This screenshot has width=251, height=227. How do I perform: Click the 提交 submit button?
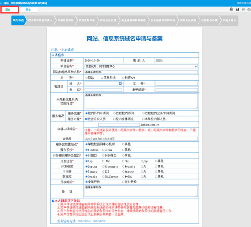(x=8, y=9)
